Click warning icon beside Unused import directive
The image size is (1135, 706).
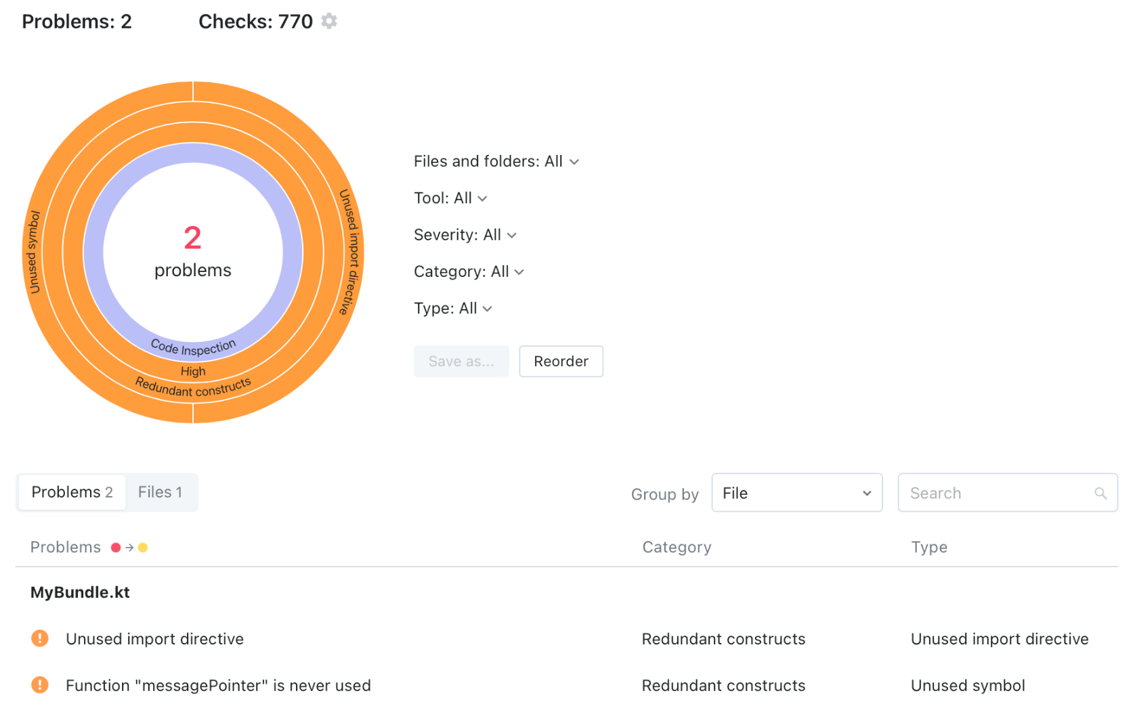coord(40,638)
